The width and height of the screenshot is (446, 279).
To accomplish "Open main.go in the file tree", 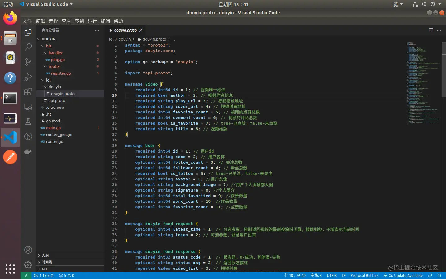I will point(70,128).
